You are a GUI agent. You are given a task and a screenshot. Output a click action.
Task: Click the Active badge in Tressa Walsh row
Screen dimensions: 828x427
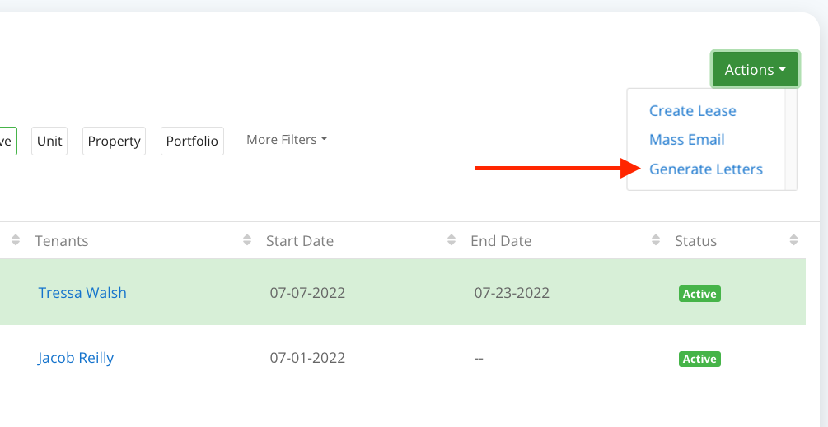(699, 294)
